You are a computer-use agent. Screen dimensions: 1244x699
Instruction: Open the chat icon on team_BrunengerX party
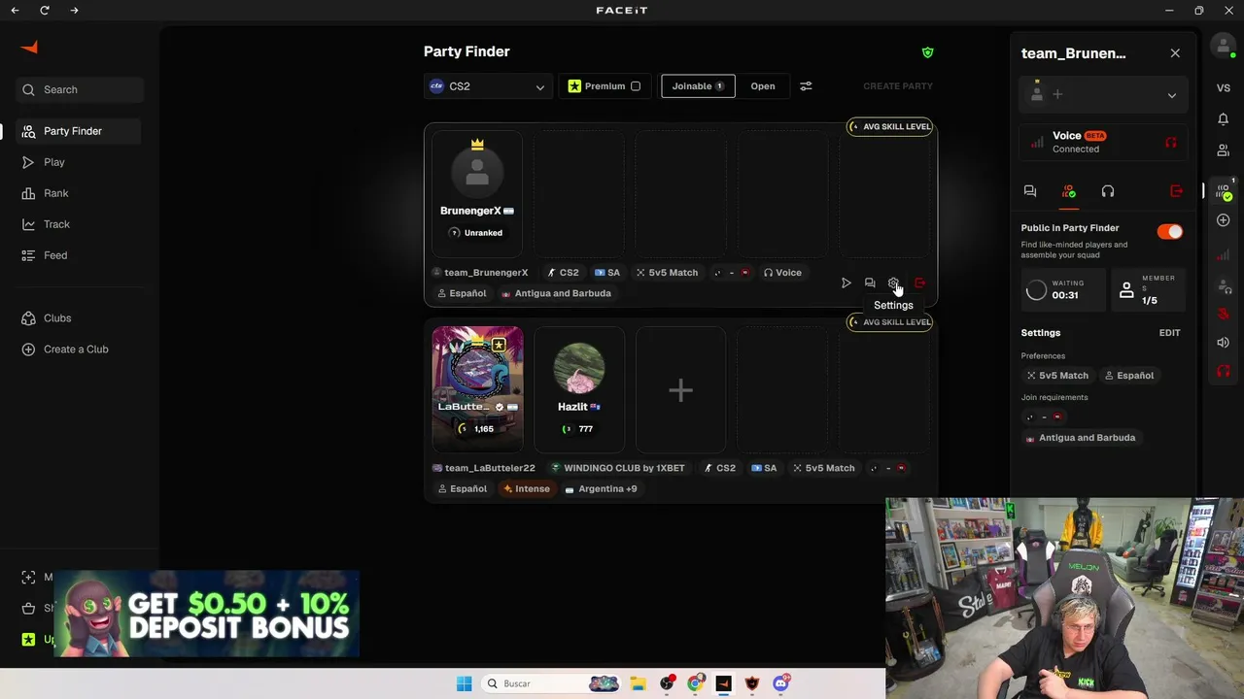[870, 283]
